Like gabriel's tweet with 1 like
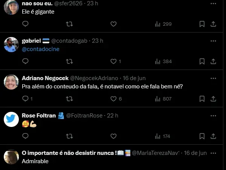The image size is (226, 170). 113,61
